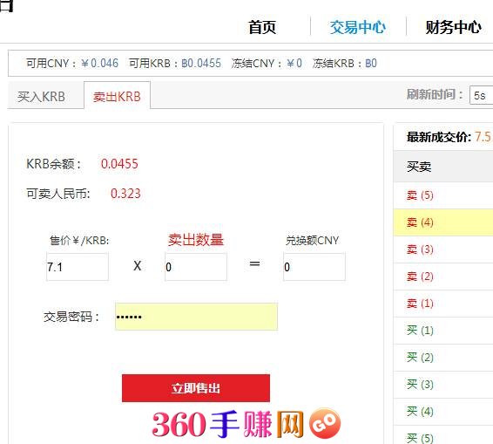The image size is (493, 444).
Task: Choose the 买 (1) buy order row
Action: pyautogui.click(x=443, y=331)
